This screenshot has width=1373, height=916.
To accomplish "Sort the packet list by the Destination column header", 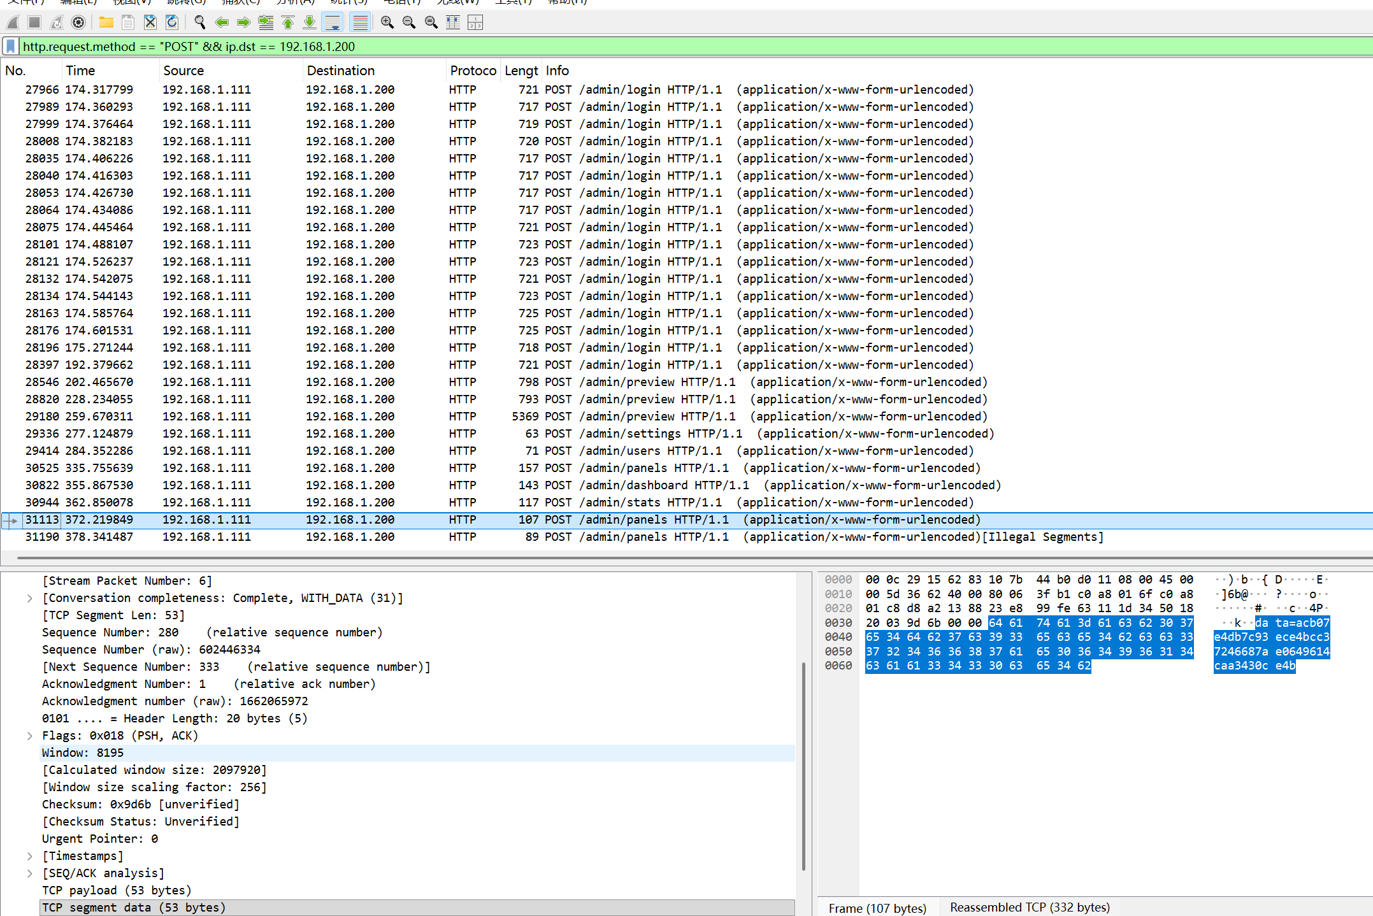I will (x=340, y=71).
